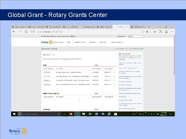
Task: Switch to the Global Grant browser tab
Action: tap(104, 27)
